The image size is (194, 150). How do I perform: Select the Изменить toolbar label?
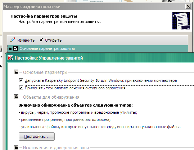(26, 40)
